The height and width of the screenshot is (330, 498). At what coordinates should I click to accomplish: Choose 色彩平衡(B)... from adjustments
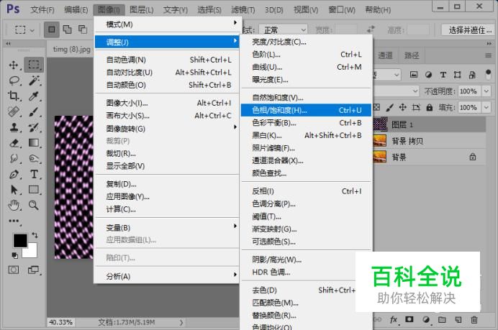(x=306, y=123)
